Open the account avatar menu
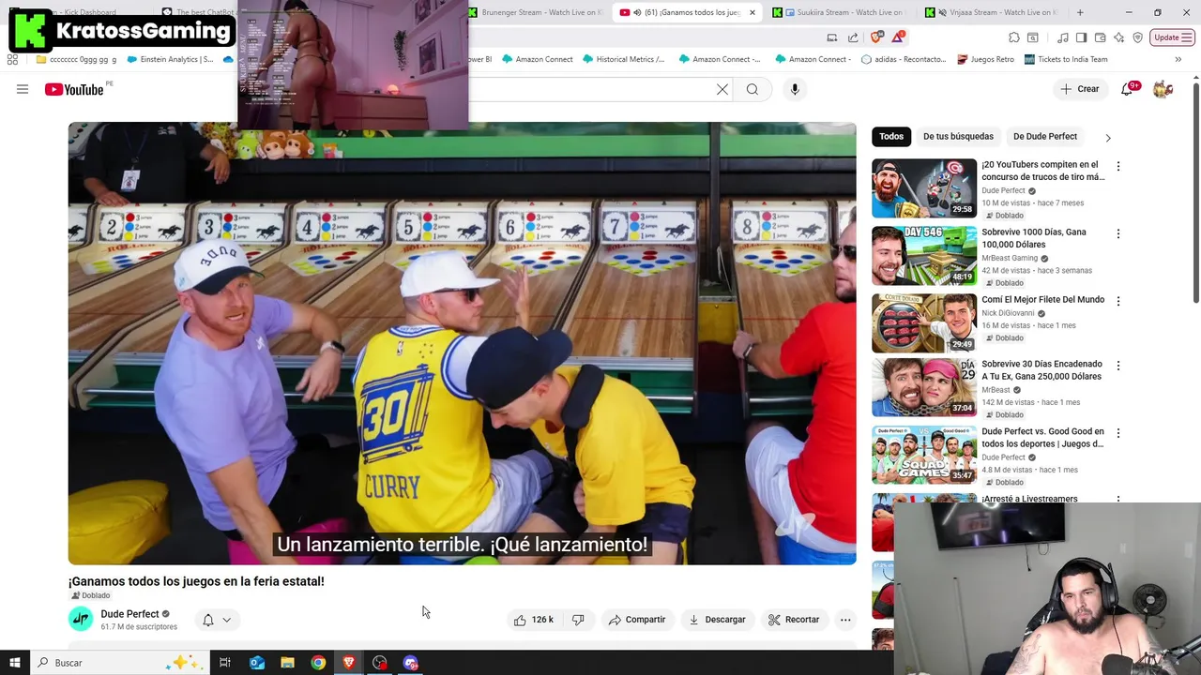Viewport: 1201px width, 675px height. click(1163, 89)
